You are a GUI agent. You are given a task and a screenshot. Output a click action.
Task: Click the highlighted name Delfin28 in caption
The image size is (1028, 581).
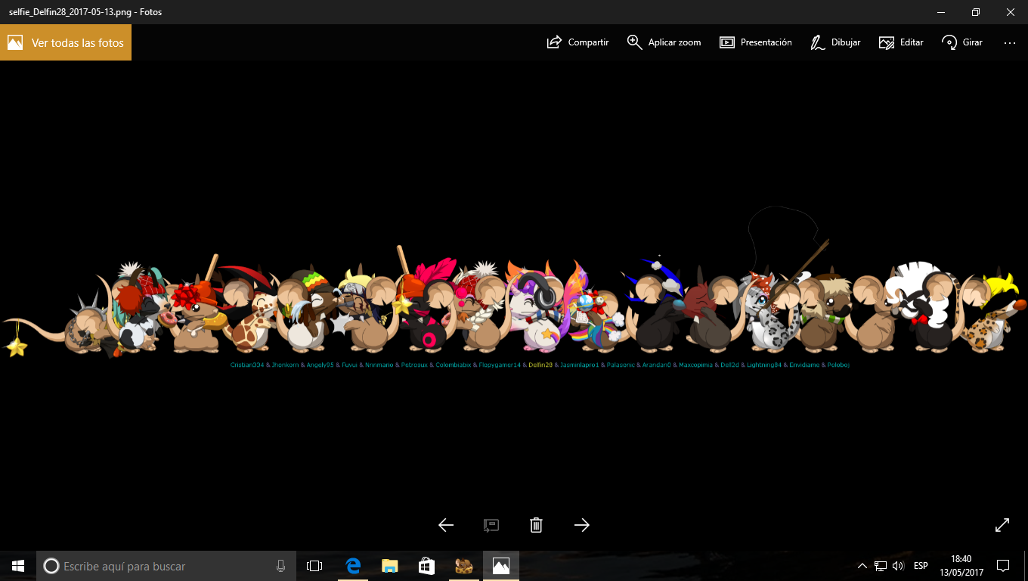[540, 365]
